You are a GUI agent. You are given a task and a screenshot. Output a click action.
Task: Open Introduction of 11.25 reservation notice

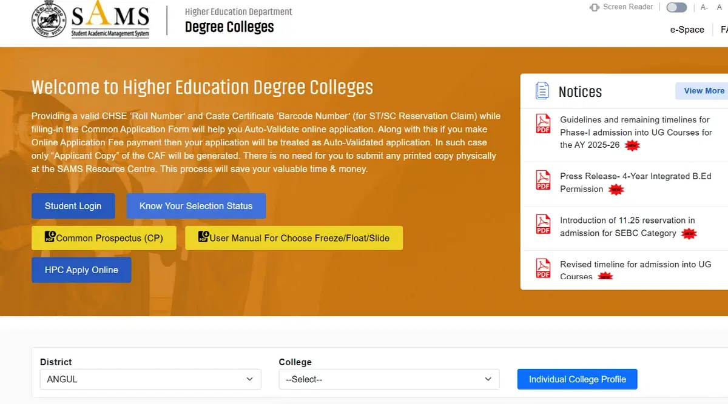tap(628, 227)
